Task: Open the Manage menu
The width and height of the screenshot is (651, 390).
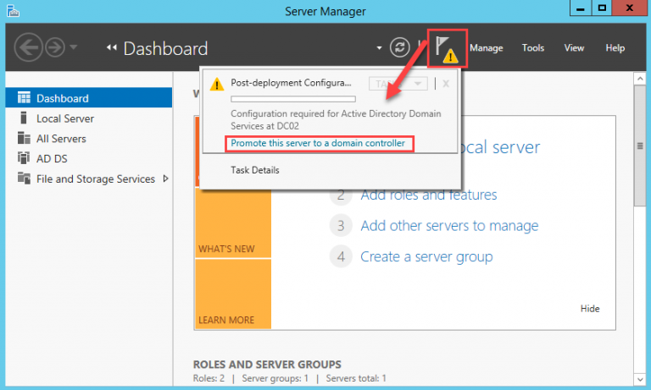Action: (486, 48)
